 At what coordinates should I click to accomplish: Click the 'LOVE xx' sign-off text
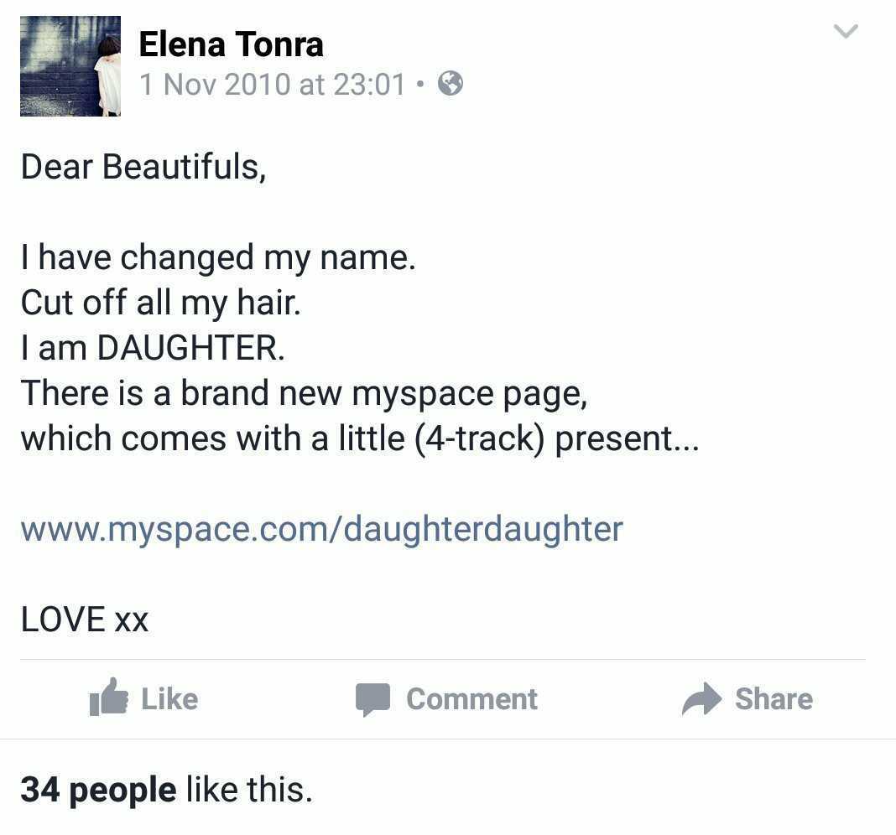click(x=85, y=620)
